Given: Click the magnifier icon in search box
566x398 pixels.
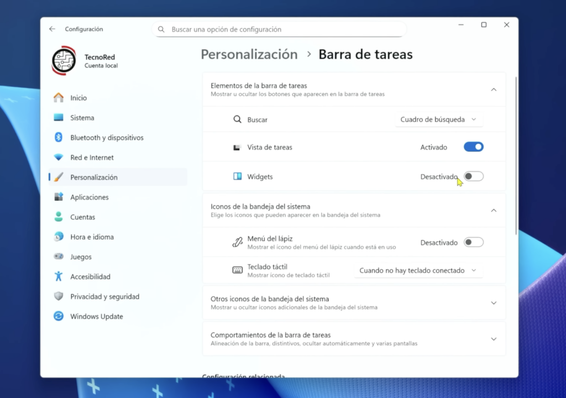Looking at the screenshot, I should pyautogui.click(x=161, y=29).
